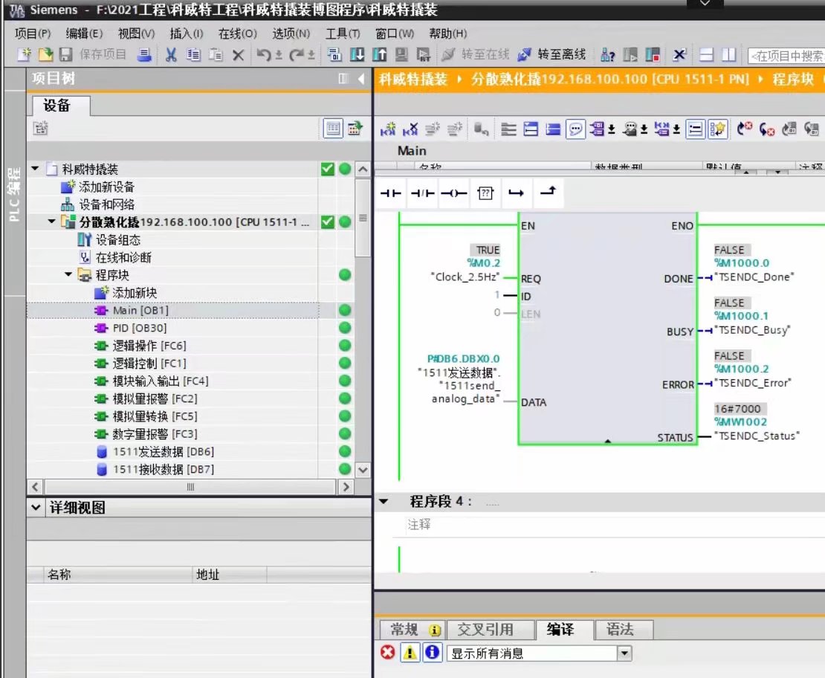Collapse the 程序块 folder in tree
The height and width of the screenshot is (678, 825).
[68, 275]
